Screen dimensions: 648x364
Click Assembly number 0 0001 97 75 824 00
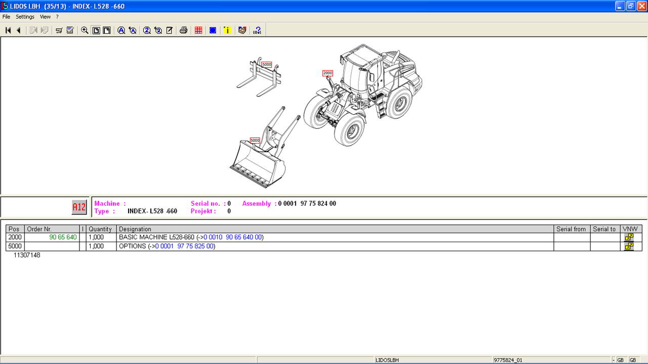307,204
